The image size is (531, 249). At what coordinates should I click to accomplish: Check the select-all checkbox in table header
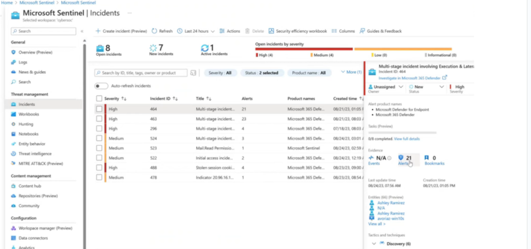[99, 98]
